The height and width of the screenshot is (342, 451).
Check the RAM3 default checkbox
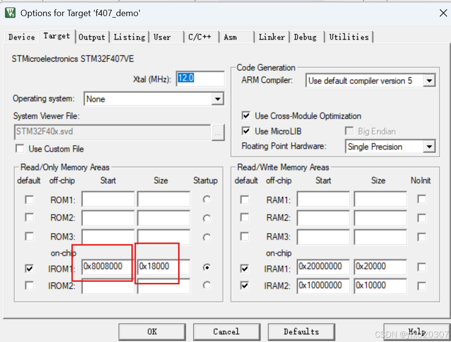click(x=245, y=236)
